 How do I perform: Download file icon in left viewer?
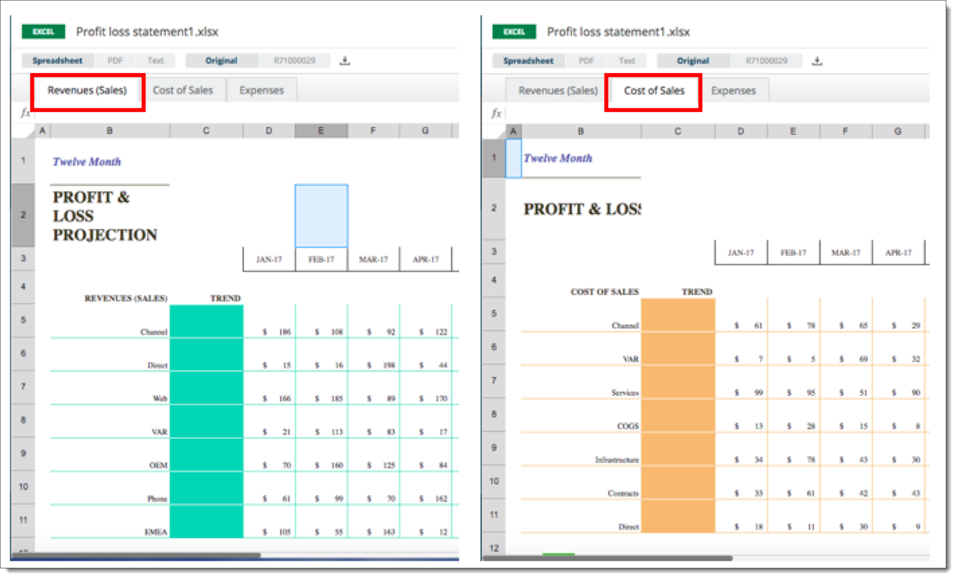[x=345, y=61]
